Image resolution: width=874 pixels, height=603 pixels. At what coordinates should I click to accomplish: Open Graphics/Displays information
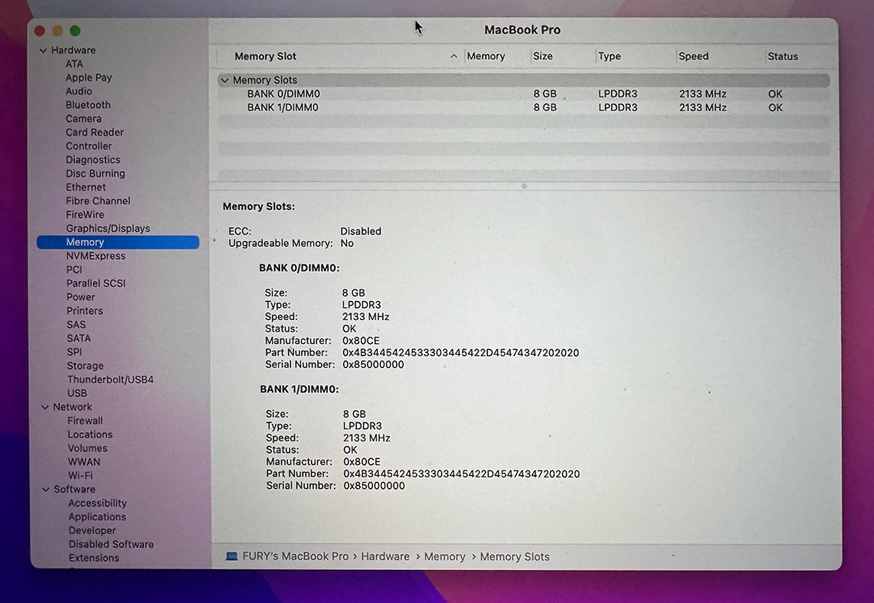pos(107,228)
